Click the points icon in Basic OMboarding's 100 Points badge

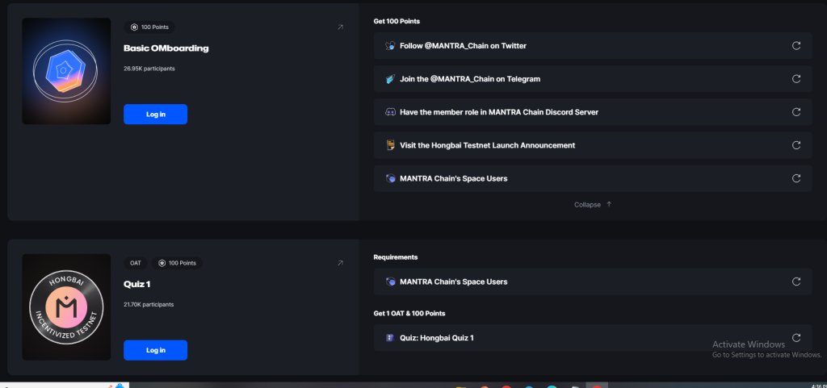(134, 27)
